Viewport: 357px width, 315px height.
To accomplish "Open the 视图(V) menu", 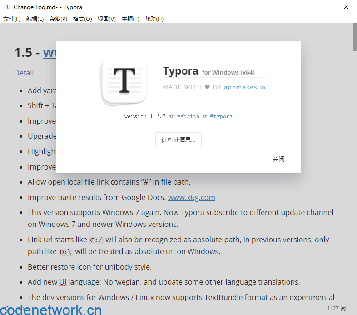I will pyautogui.click(x=107, y=19).
